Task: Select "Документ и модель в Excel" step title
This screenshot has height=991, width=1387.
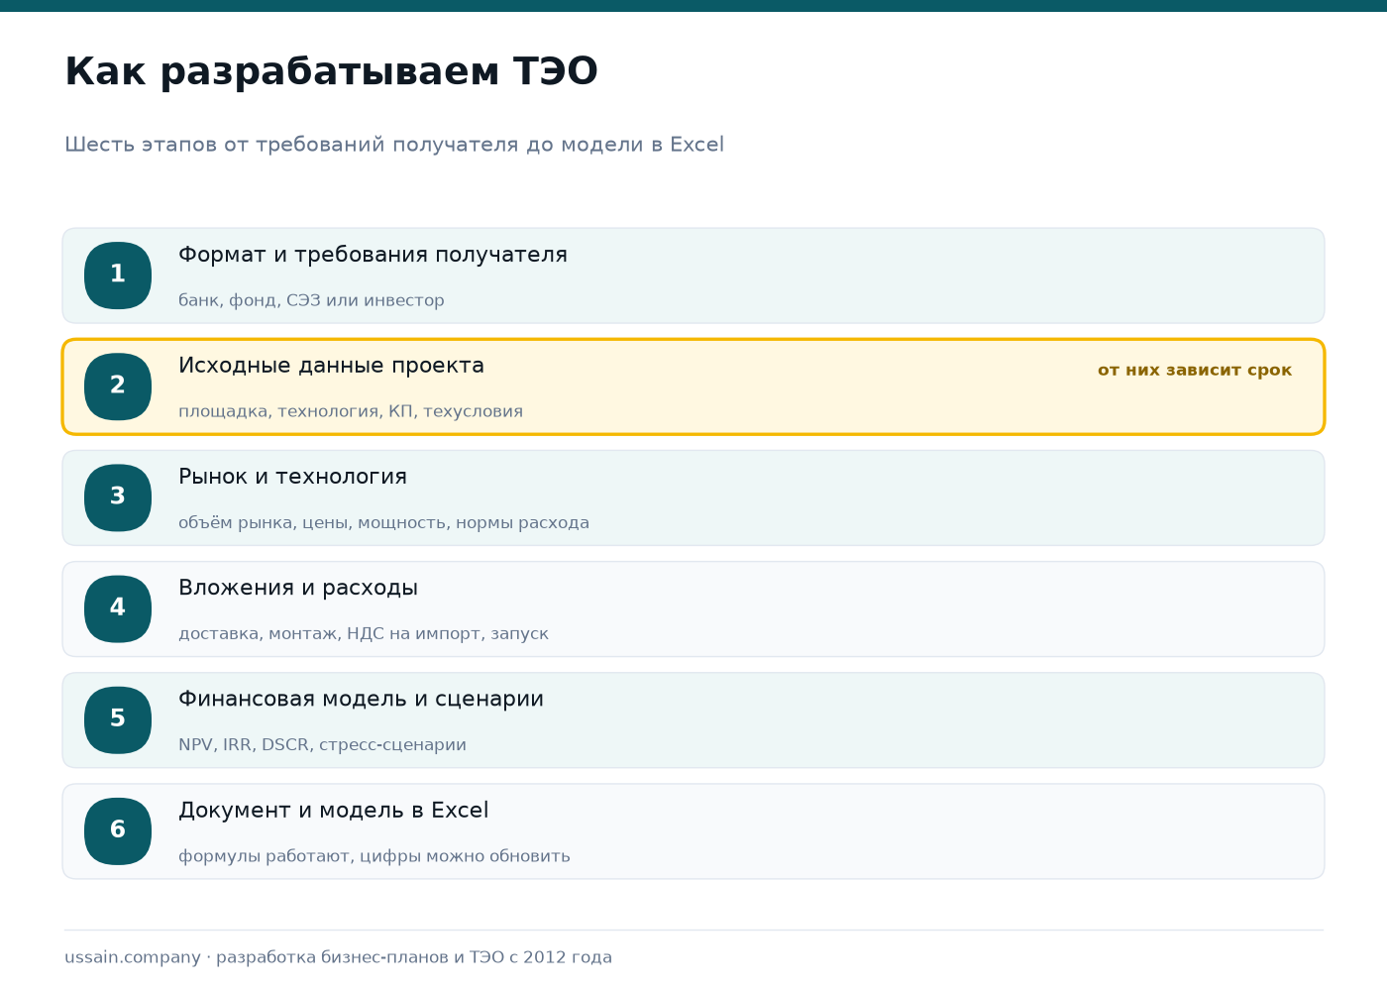Action: (333, 810)
